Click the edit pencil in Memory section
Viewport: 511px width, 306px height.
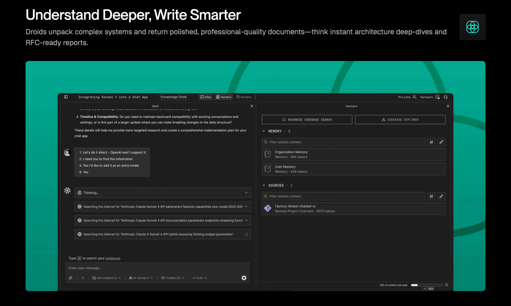441,142
